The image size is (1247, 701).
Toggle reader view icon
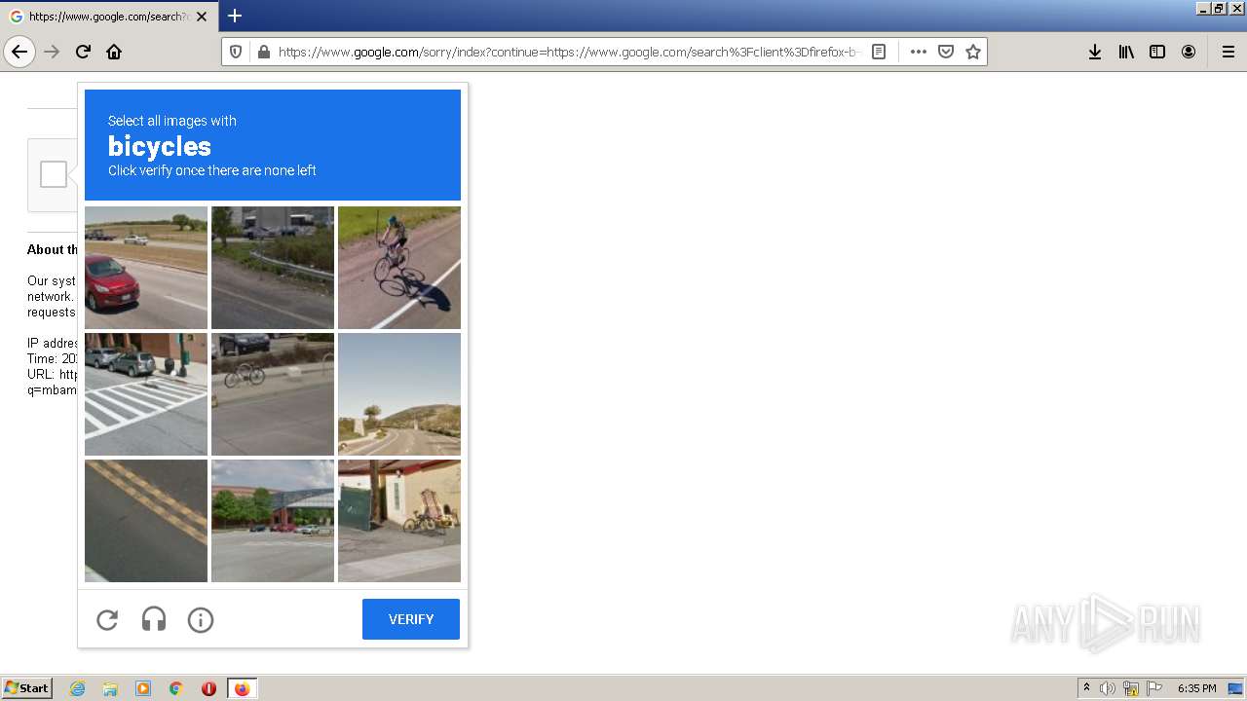879,52
